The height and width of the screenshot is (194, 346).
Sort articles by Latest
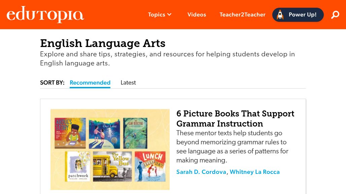pos(128,83)
